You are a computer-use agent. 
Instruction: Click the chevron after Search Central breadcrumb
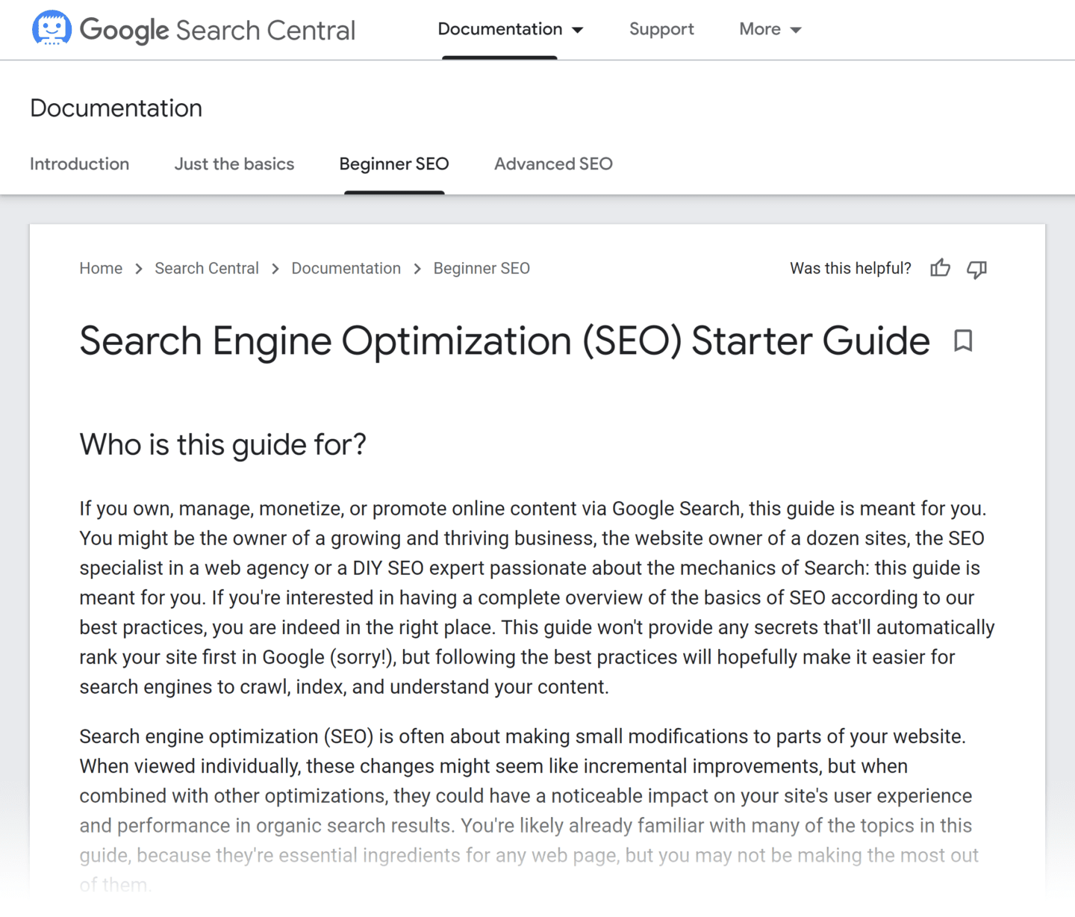tap(275, 268)
